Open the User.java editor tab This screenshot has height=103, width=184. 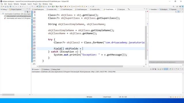click(x=121, y=9)
